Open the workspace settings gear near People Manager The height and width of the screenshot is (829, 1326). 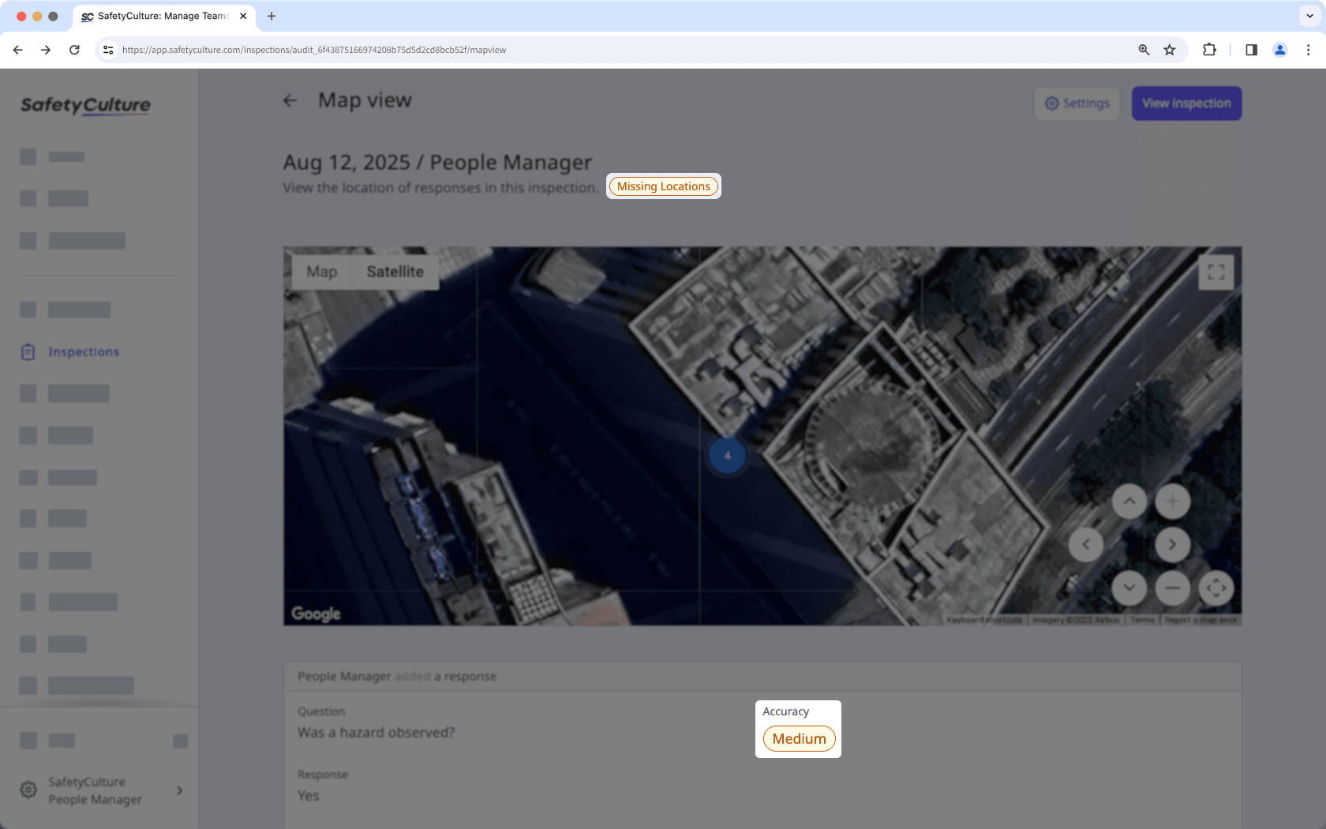(x=28, y=790)
